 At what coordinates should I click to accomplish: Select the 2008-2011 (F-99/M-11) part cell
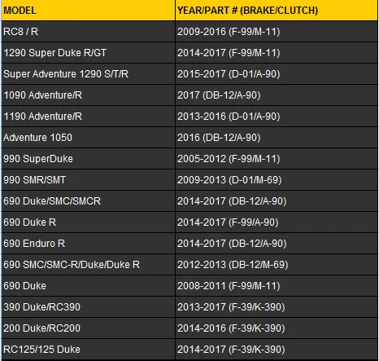click(277, 286)
